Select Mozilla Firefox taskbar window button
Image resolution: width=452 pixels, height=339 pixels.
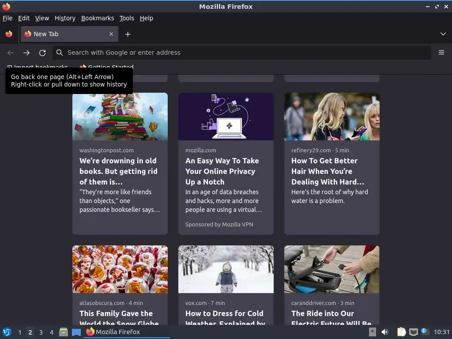click(127, 332)
